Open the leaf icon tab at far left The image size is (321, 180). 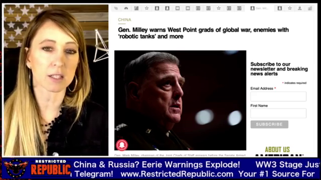116,8
